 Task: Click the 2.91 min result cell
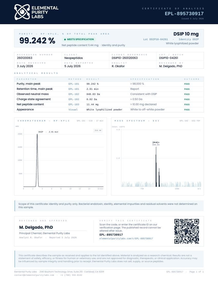(92, 89)
